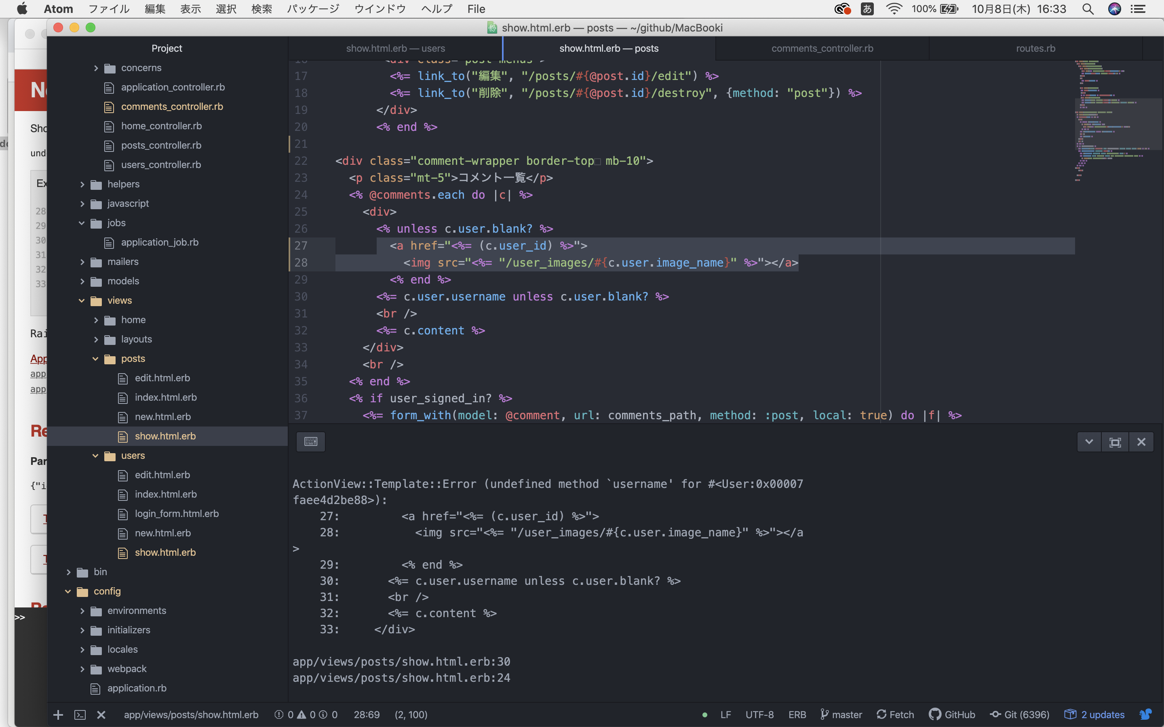Viewport: 1164px width, 727px height.
Task: Click the X icon beside terminal icon
Action: pos(101,714)
